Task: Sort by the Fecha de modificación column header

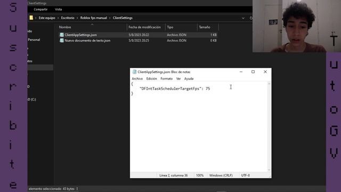Action: pyautogui.click(x=144, y=27)
